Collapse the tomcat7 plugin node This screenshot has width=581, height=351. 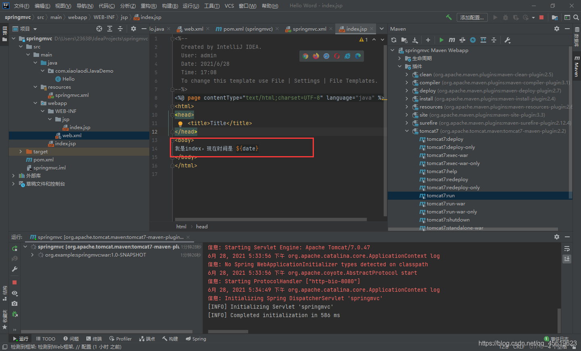point(407,131)
